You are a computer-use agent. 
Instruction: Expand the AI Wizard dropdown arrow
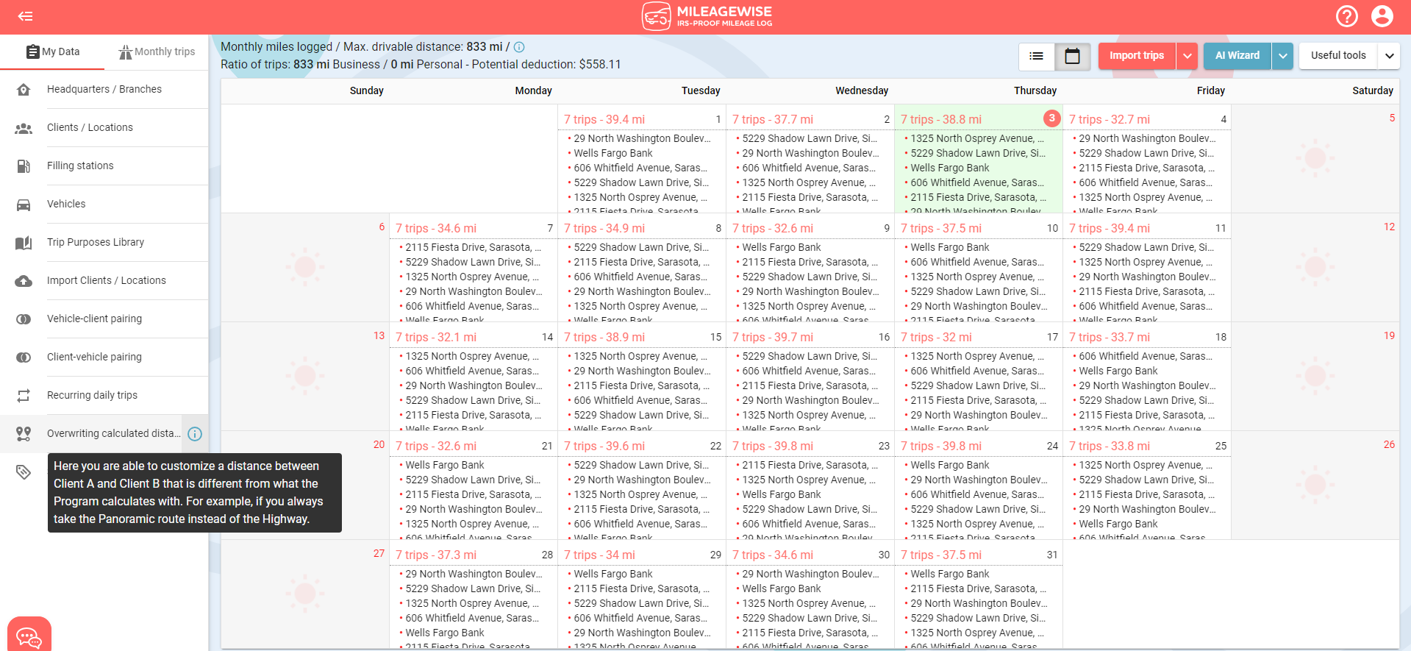[1282, 56]
